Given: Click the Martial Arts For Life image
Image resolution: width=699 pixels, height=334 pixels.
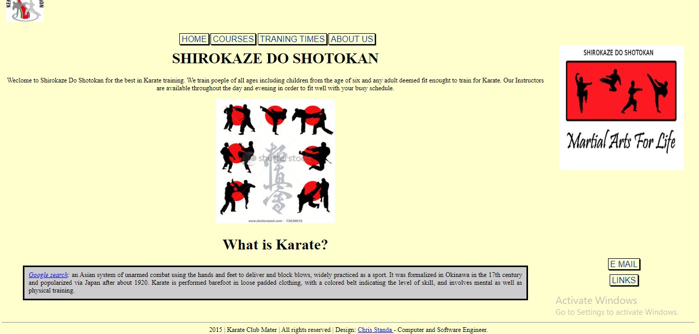Looking at the screenshot, I should coord(621,108).
